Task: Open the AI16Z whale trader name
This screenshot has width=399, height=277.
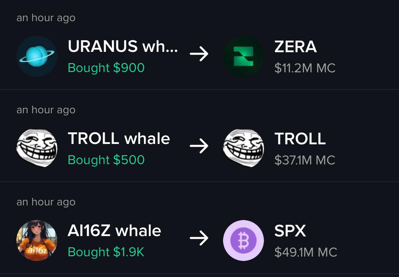Action: [x=114, y=231]
